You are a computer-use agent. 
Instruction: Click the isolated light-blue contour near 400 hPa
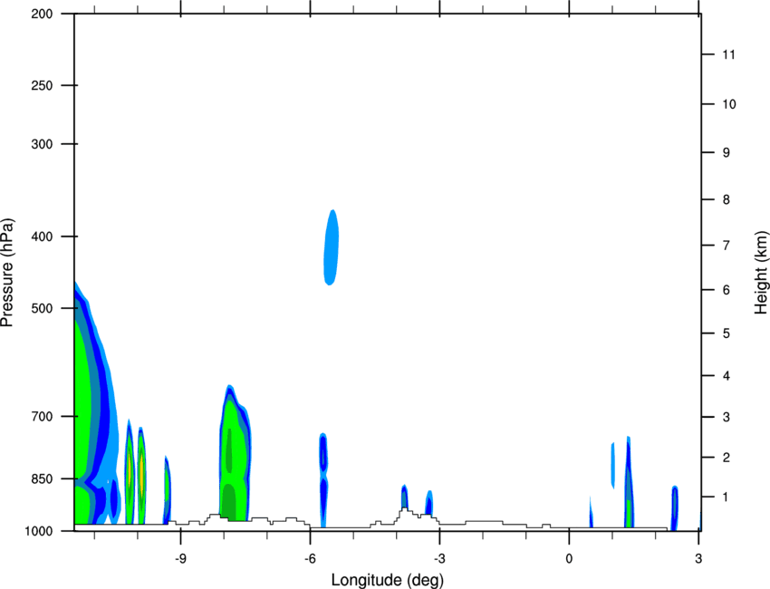click(331, 247)
